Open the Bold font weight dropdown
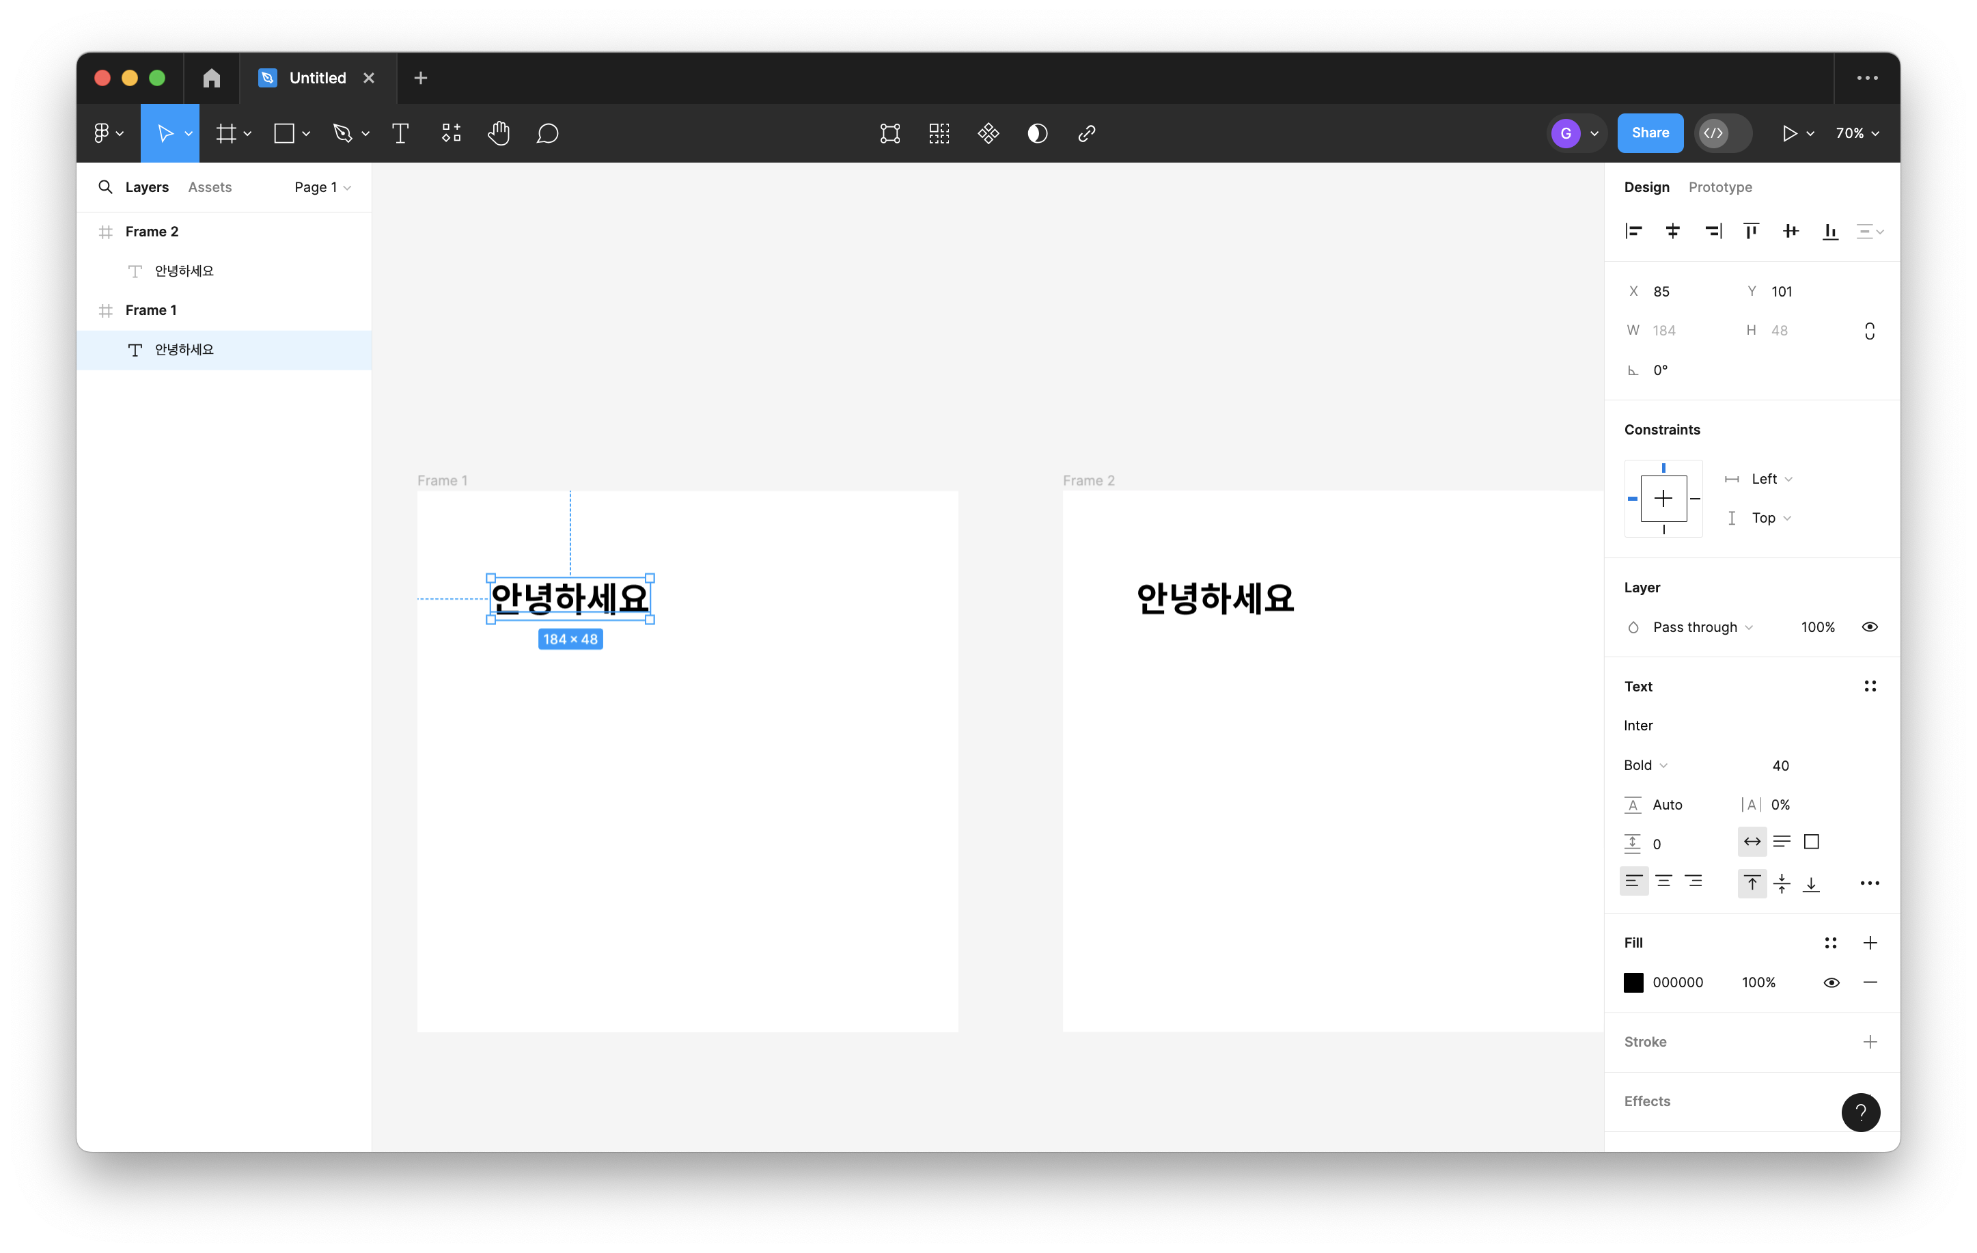The width and height of the screenshot is (1977, 1253). tap(1645, 765)
